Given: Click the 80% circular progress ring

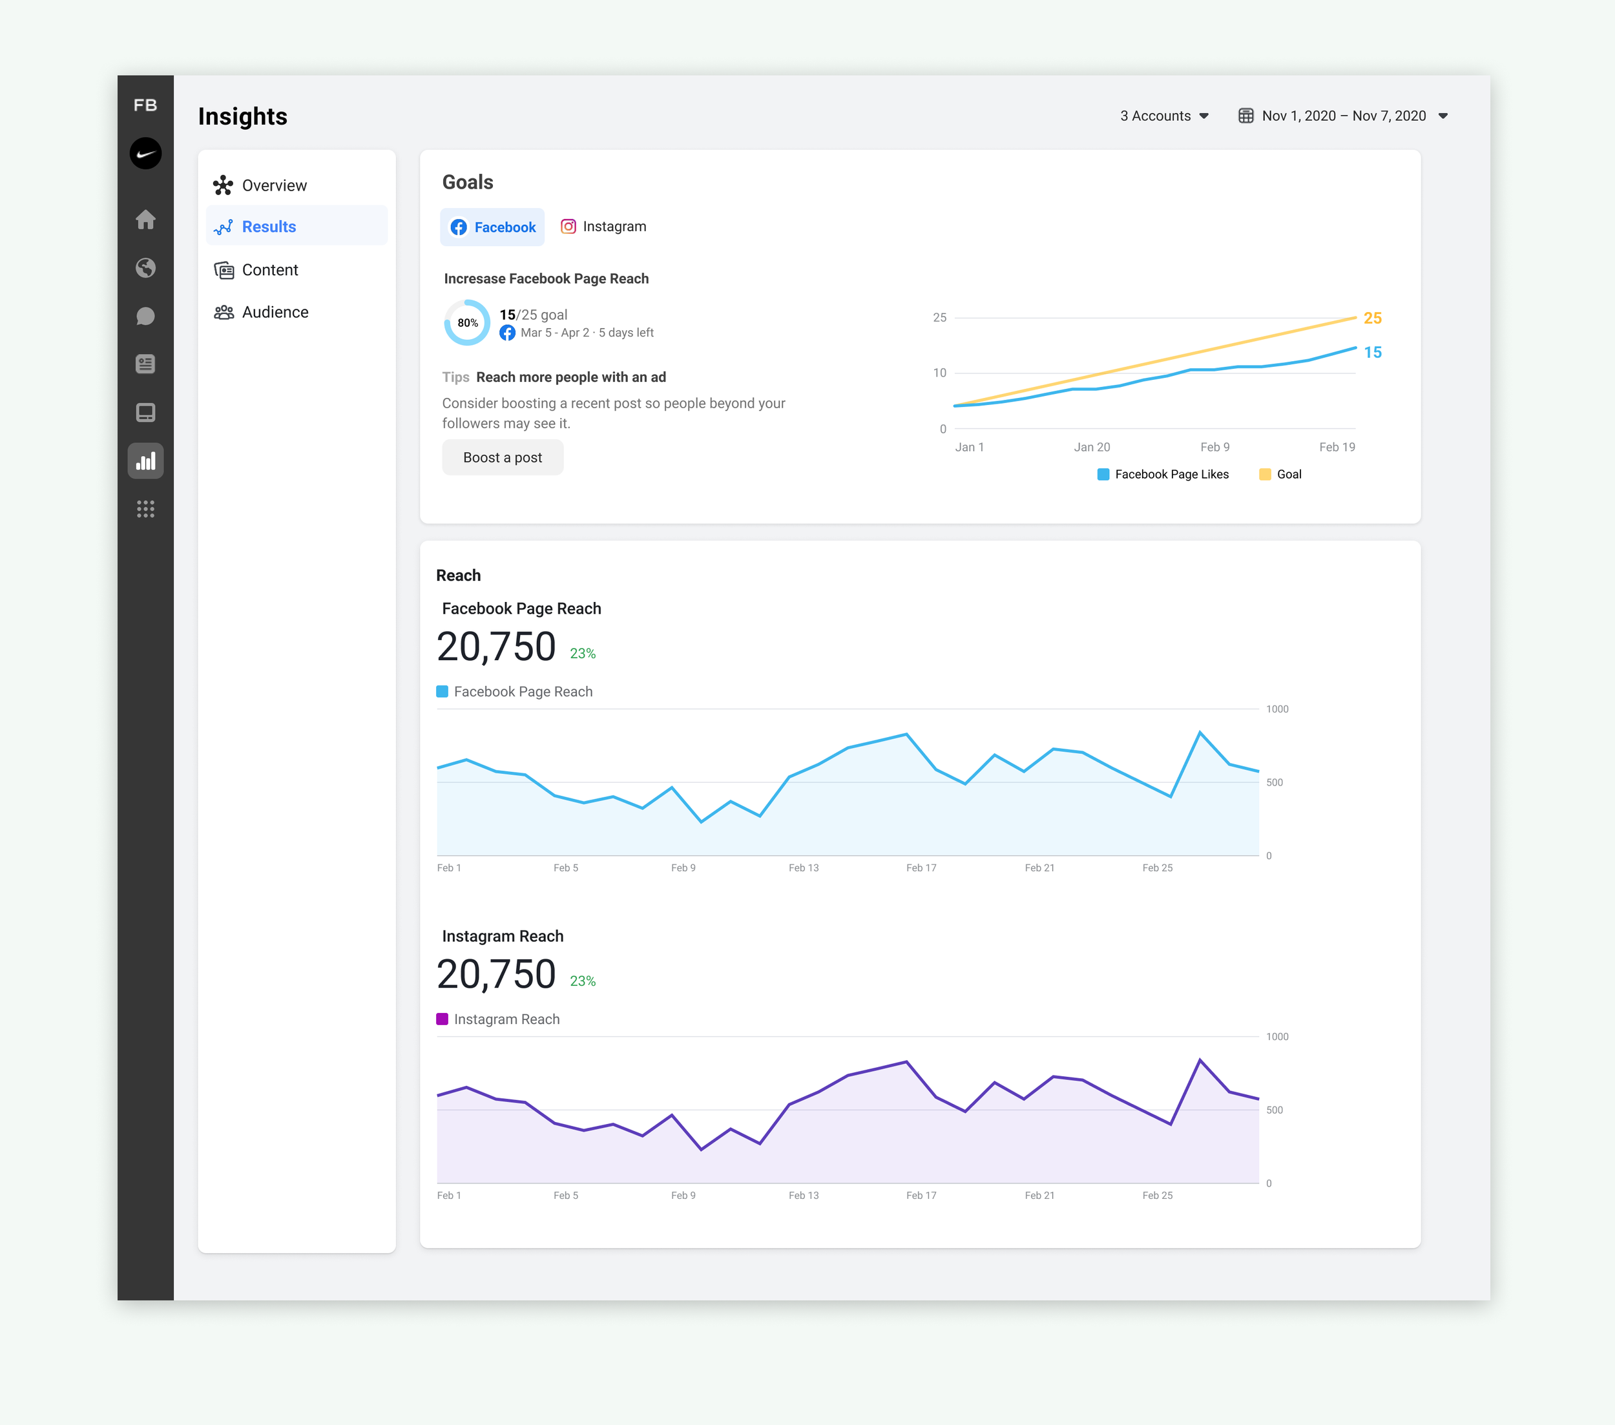Looking at the screenshot, I should pos(467,322).
